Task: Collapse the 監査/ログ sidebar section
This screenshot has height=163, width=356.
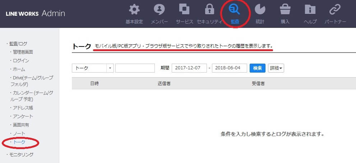Action: (x=18, y=44)
